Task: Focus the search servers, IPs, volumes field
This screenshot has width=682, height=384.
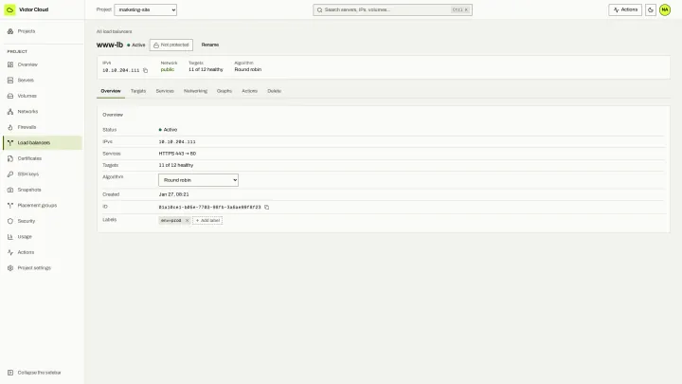Action: (x=392, y=9)
